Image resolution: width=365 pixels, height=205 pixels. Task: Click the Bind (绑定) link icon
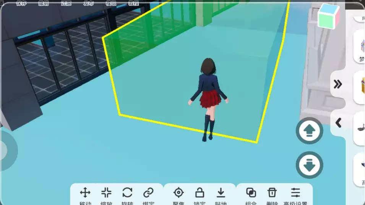pos(148,193)
